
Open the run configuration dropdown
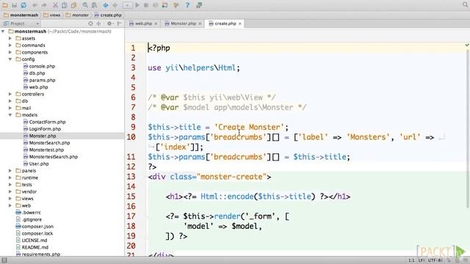point(127,5)
